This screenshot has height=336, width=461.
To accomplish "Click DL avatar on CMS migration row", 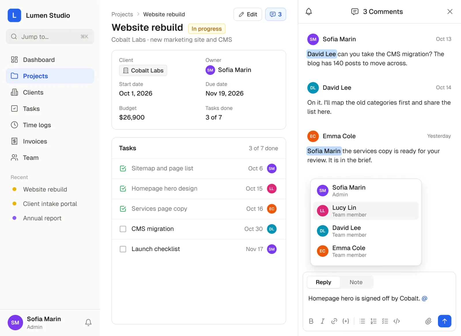I will click(272, 229).
